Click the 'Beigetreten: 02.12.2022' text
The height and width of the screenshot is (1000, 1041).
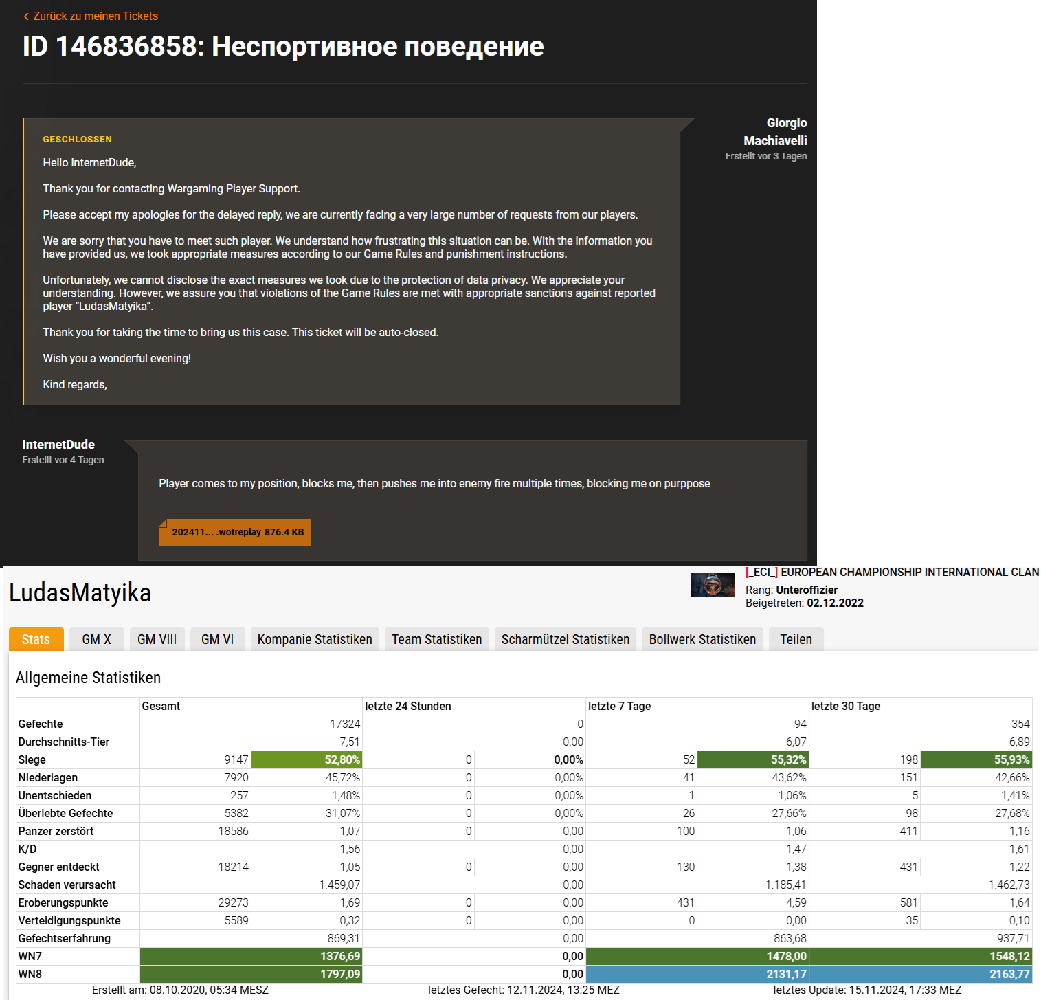[x=805, y=603]
